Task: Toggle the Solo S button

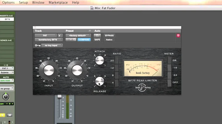Action: 2,115
